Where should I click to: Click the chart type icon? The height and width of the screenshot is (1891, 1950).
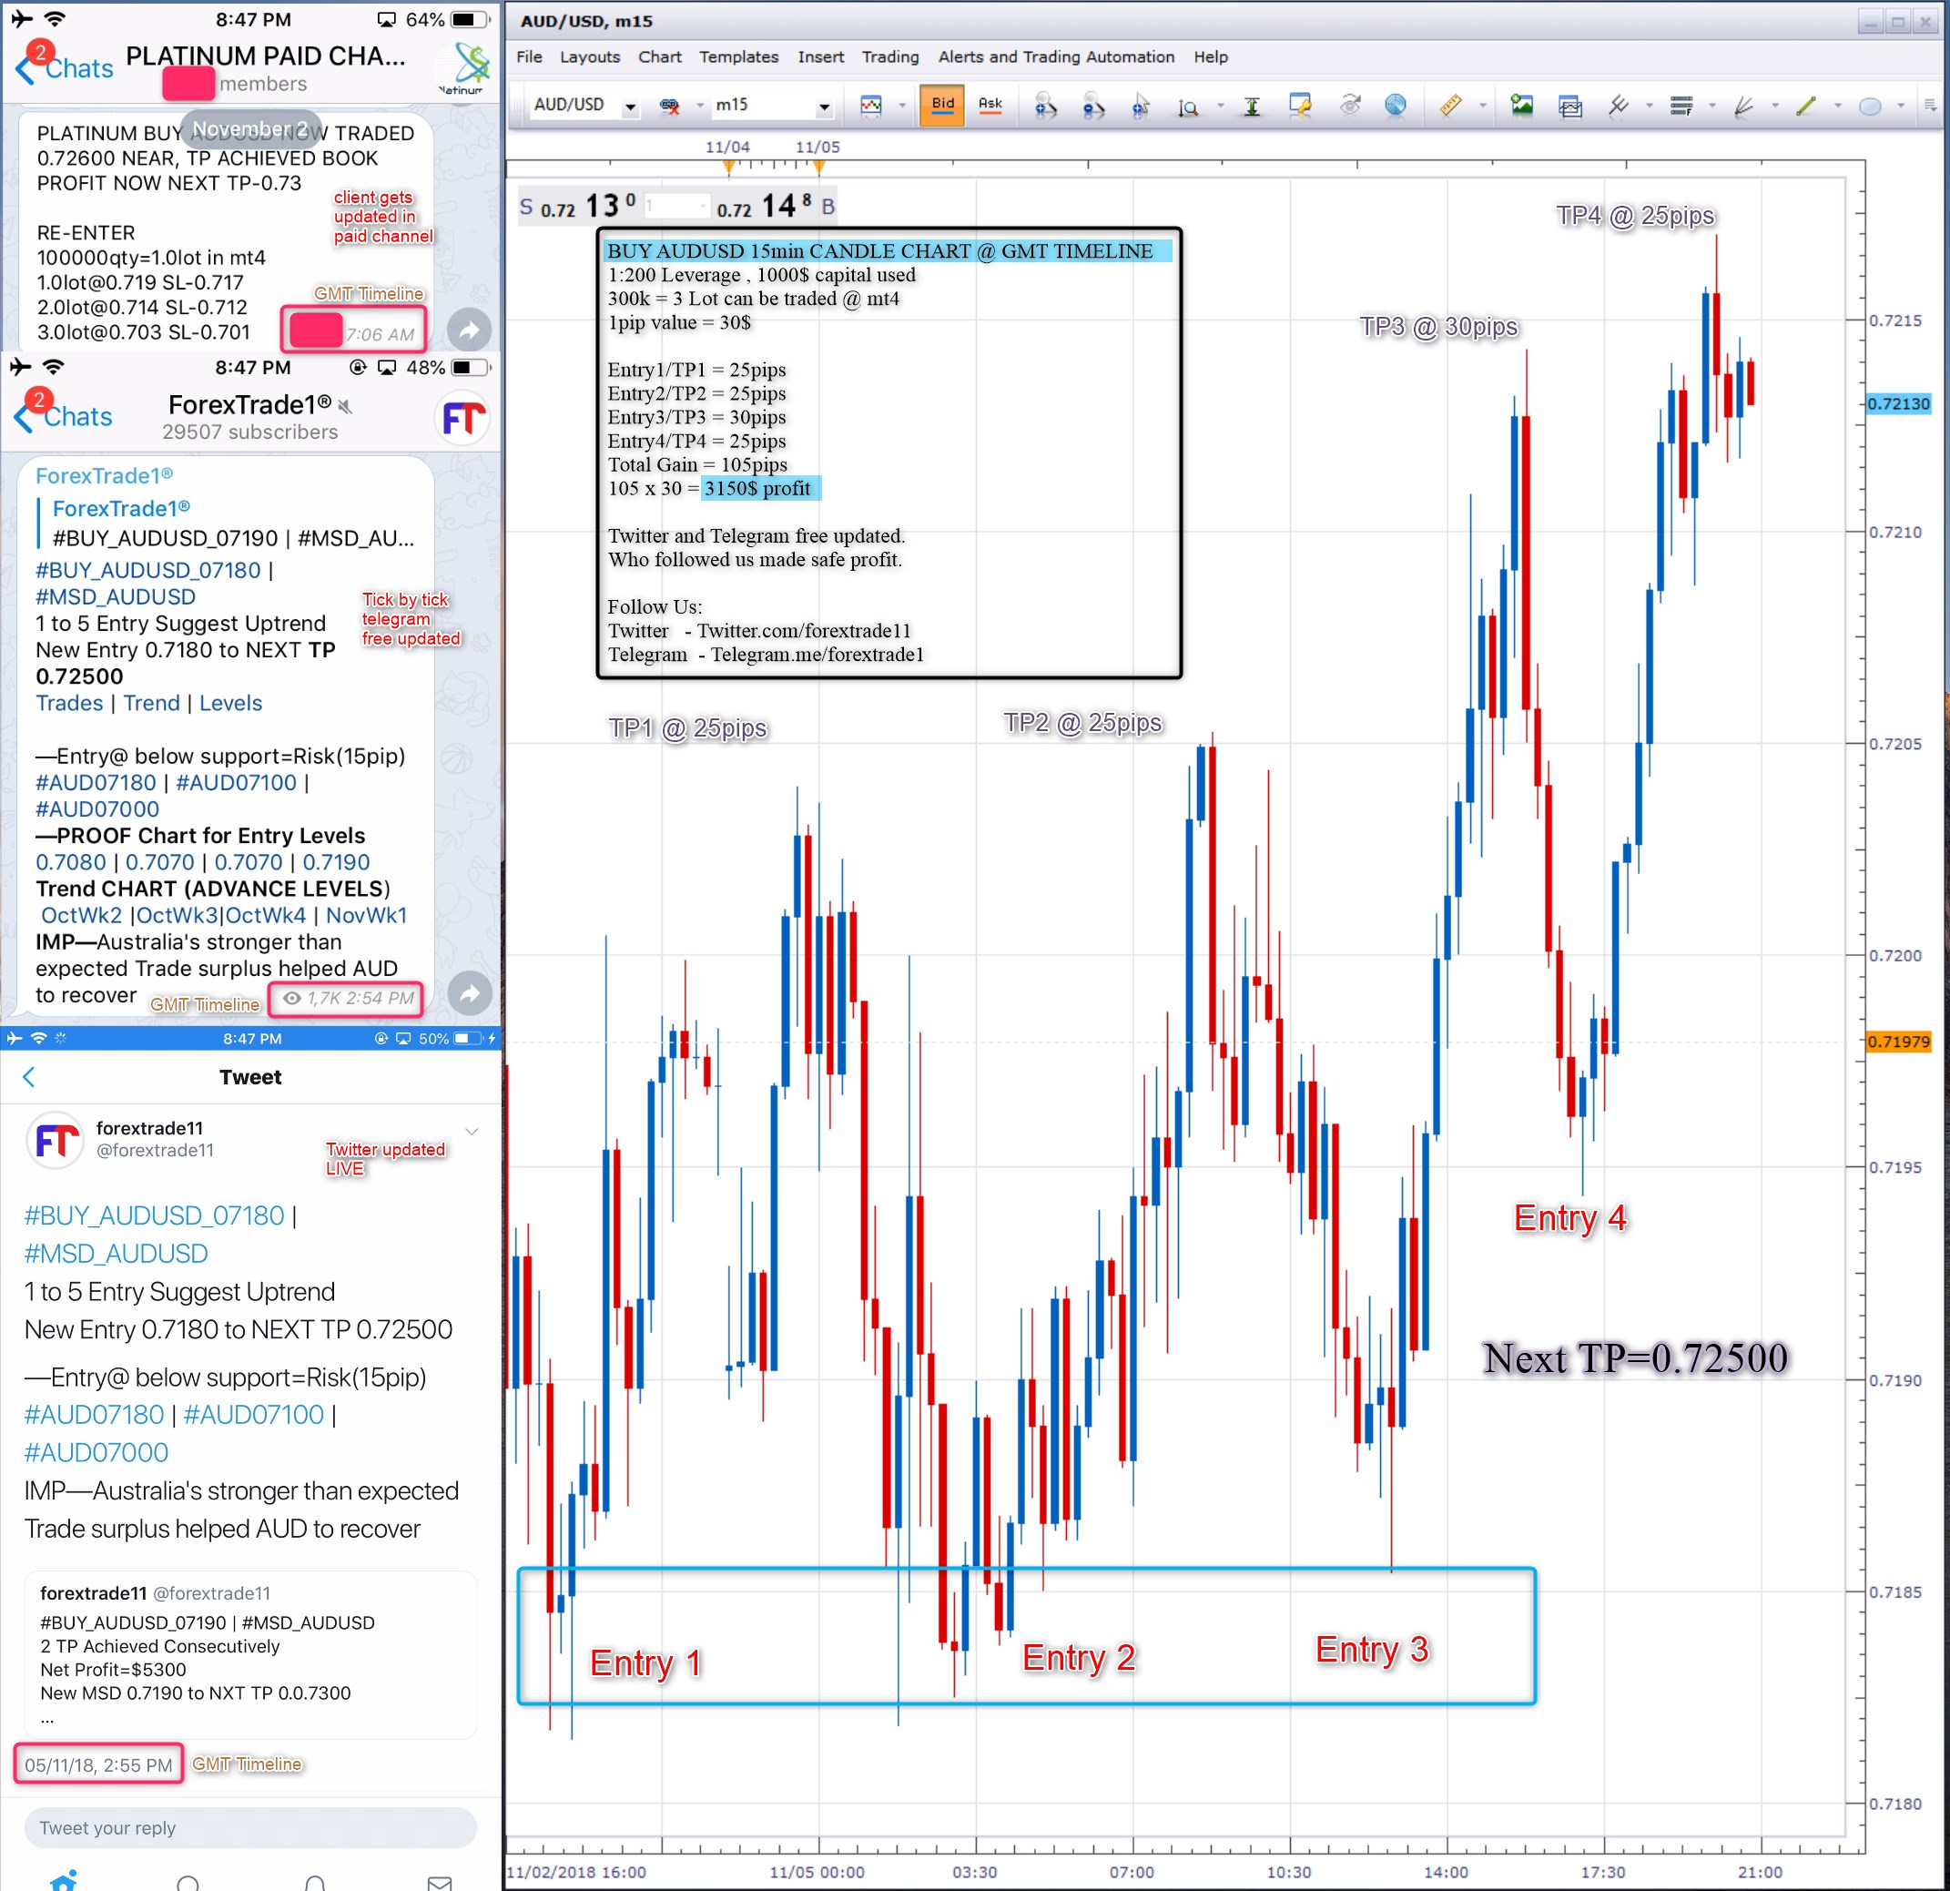pyautogui.click(x=871, y=106)
